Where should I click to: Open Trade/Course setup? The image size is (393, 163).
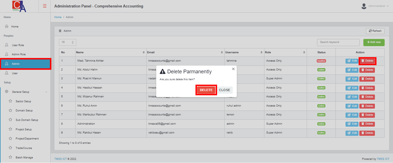(x=24, y=148)
